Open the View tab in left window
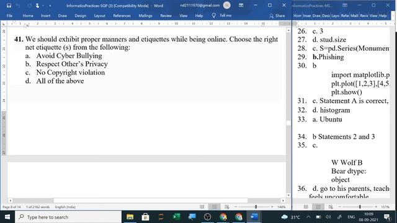 click(x=184, y=15)
